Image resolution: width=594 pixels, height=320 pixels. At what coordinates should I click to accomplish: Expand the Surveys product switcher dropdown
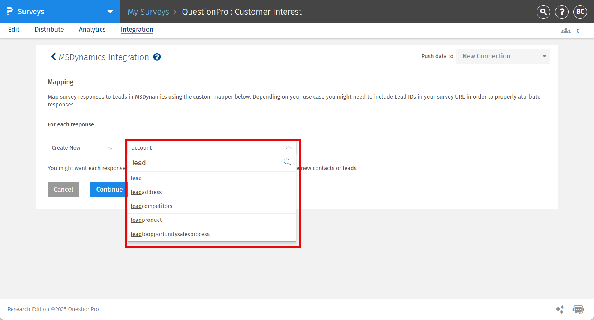pos(110,12)
